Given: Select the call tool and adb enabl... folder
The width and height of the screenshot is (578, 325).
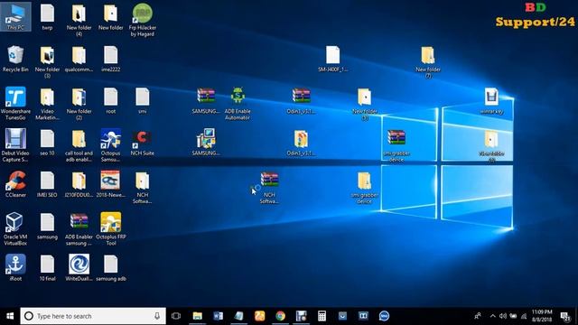Looking at the screenshot, I should 79,145.
